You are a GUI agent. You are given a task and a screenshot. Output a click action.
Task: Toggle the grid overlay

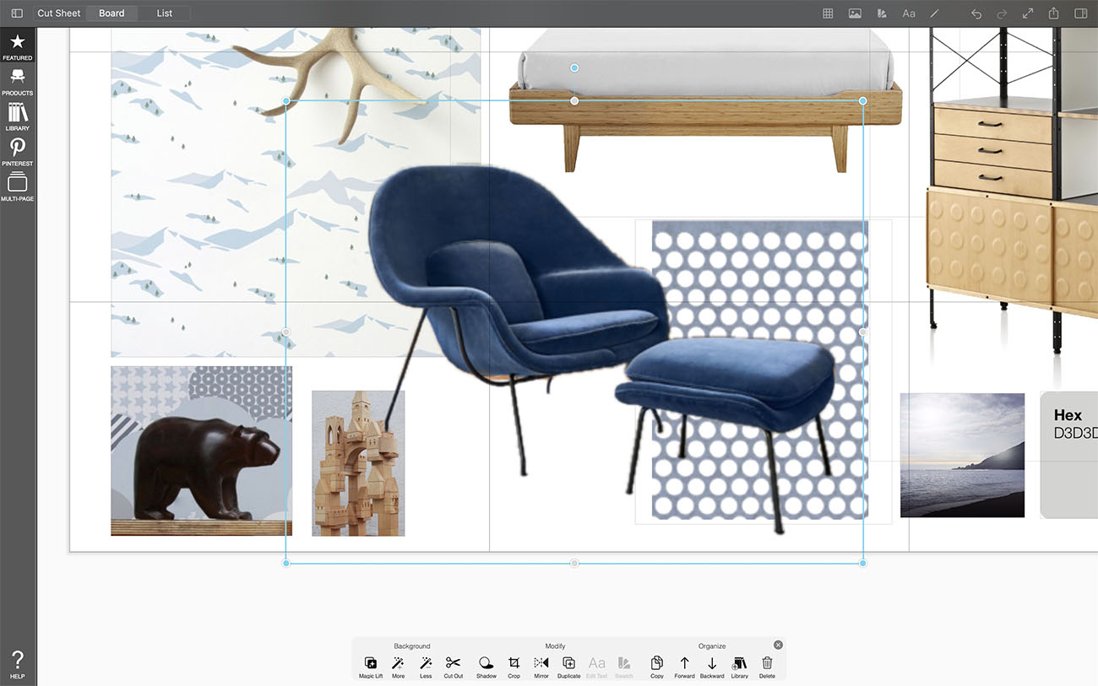[x=828, y=14]
